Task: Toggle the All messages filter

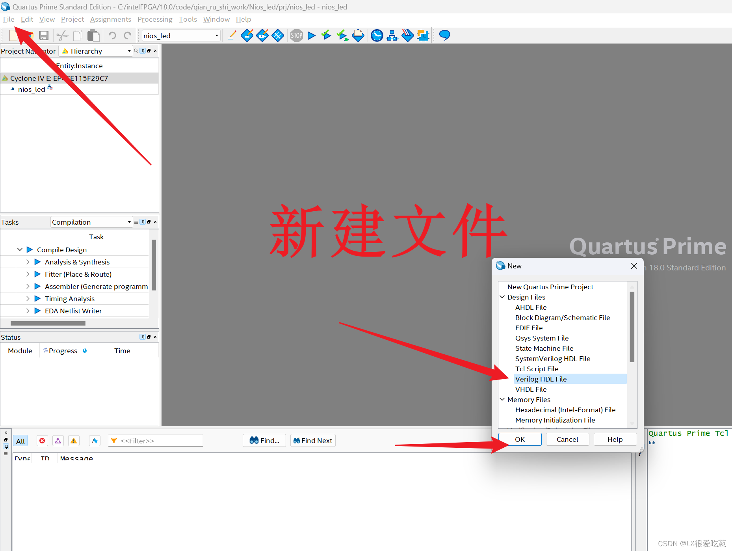Action: pos(20,441)
